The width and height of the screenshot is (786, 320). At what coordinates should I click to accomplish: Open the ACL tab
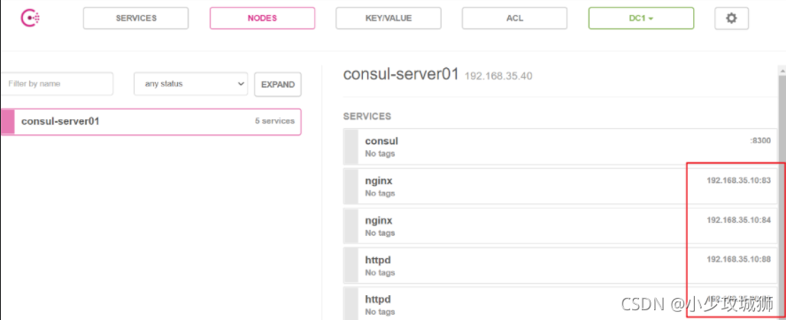pos(515,18)
